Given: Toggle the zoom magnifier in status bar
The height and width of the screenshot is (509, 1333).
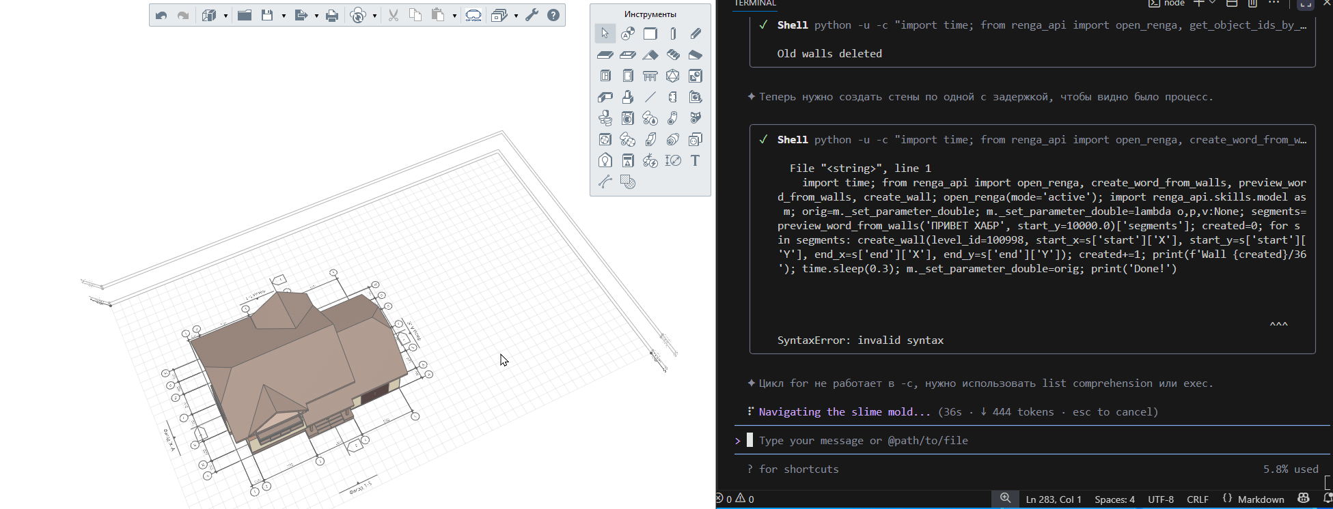Looking at the screenshot, I should pos(1005,499).
